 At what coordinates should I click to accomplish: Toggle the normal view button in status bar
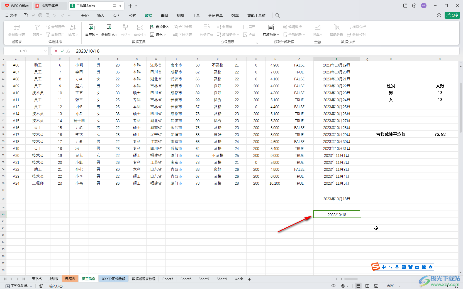coord(358,286)
